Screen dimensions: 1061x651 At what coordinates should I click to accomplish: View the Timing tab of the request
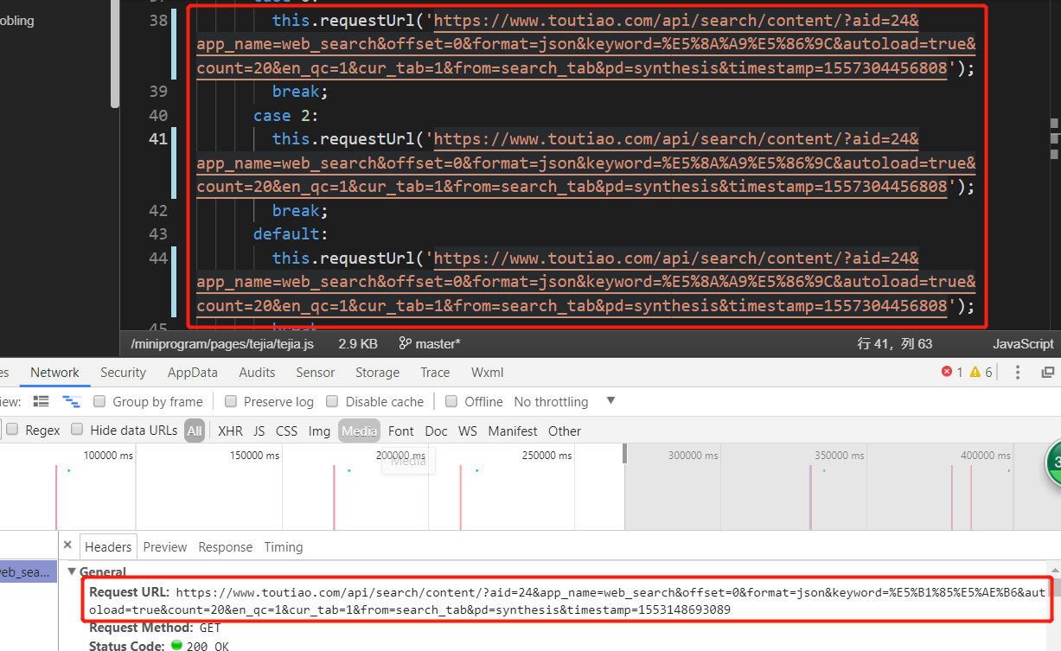point(284,547)
